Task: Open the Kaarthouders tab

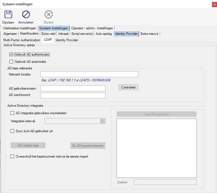Action: 29,34
